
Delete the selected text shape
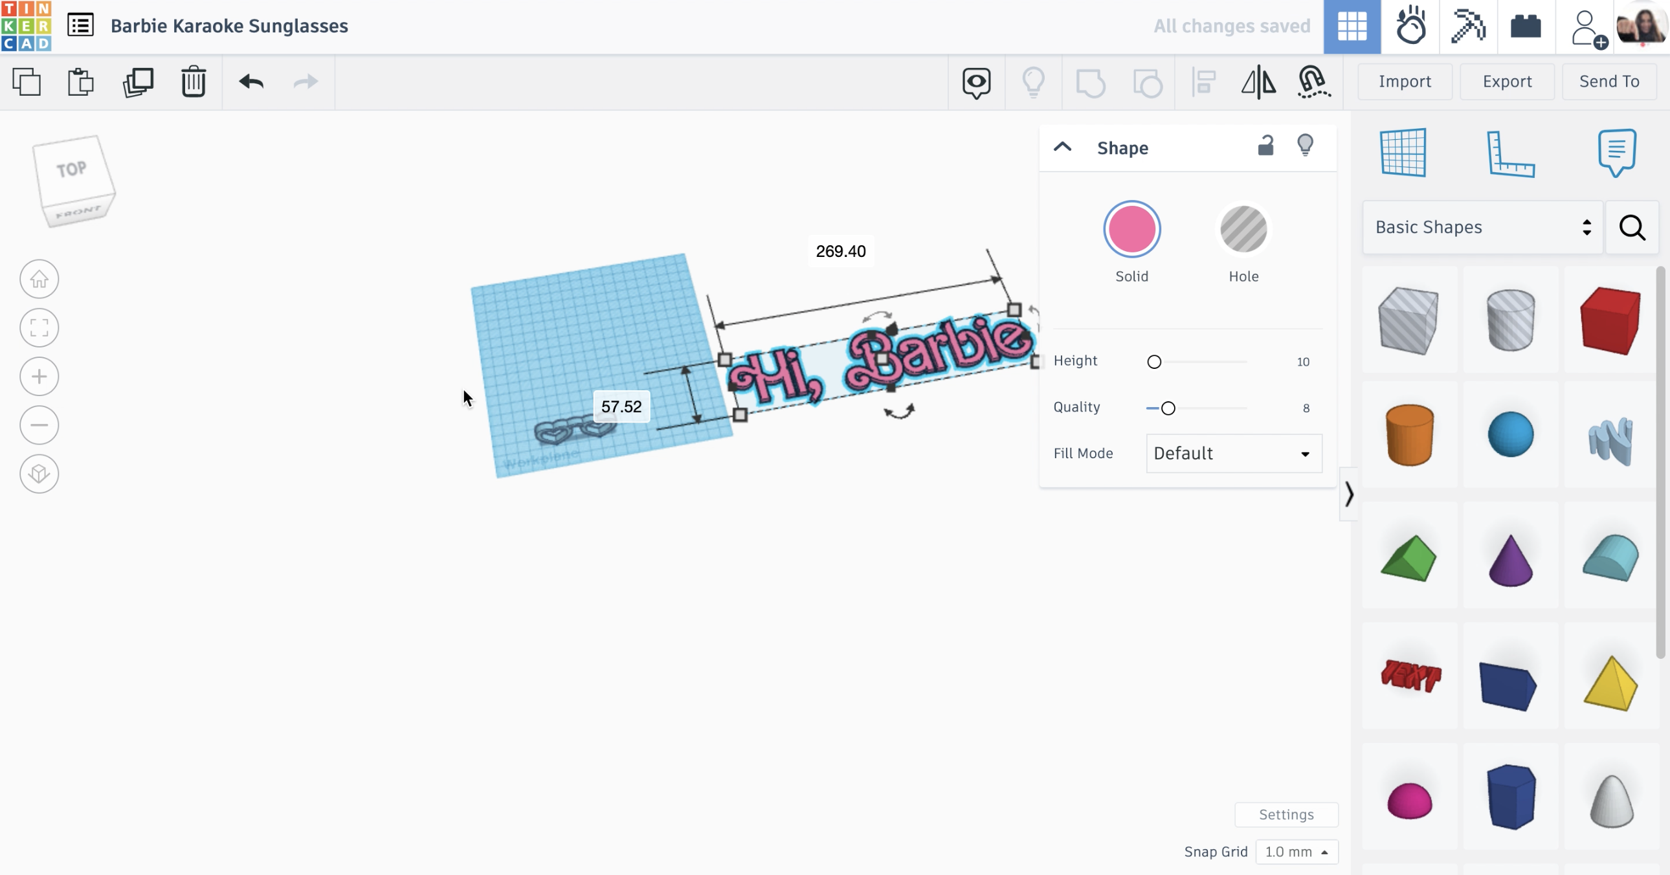[x=193, y=82]
